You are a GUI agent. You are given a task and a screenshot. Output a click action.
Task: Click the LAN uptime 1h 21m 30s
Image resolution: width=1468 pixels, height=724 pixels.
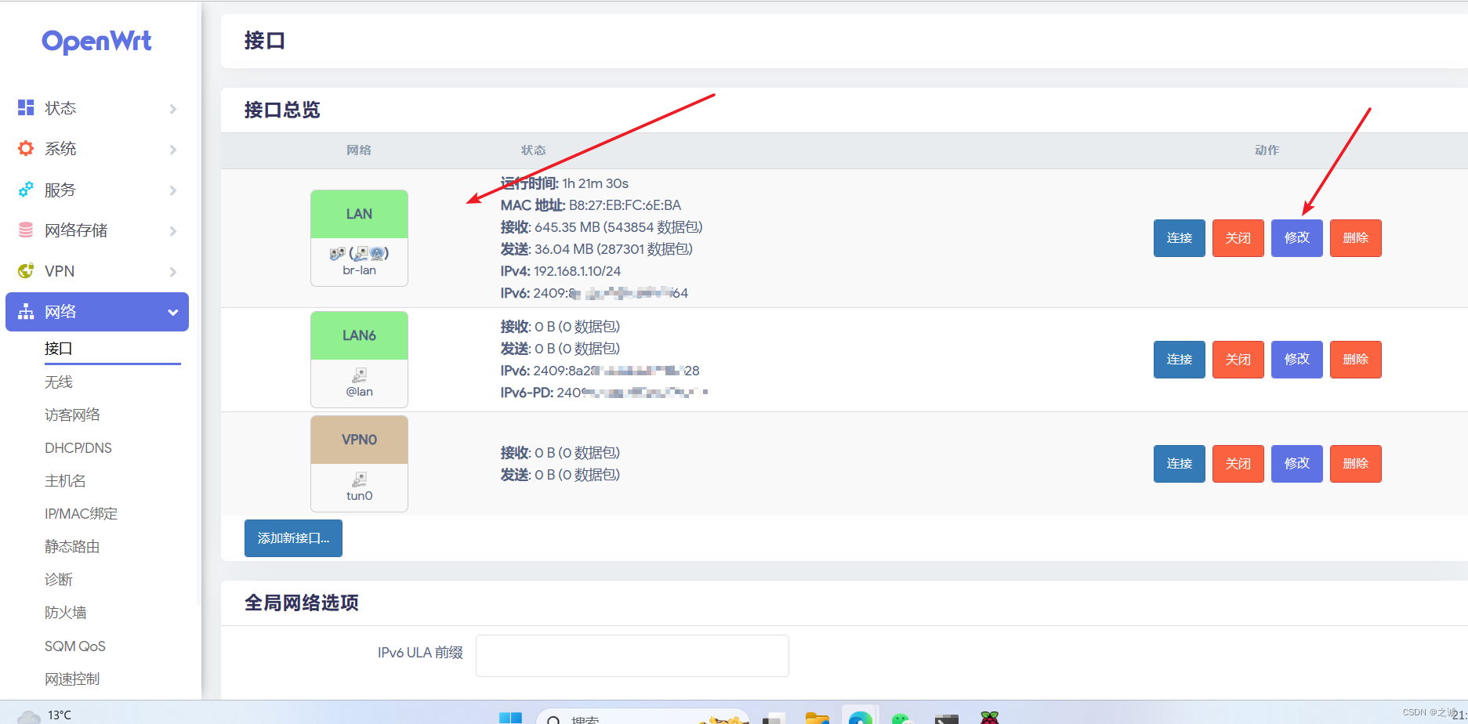pos(595,183)
